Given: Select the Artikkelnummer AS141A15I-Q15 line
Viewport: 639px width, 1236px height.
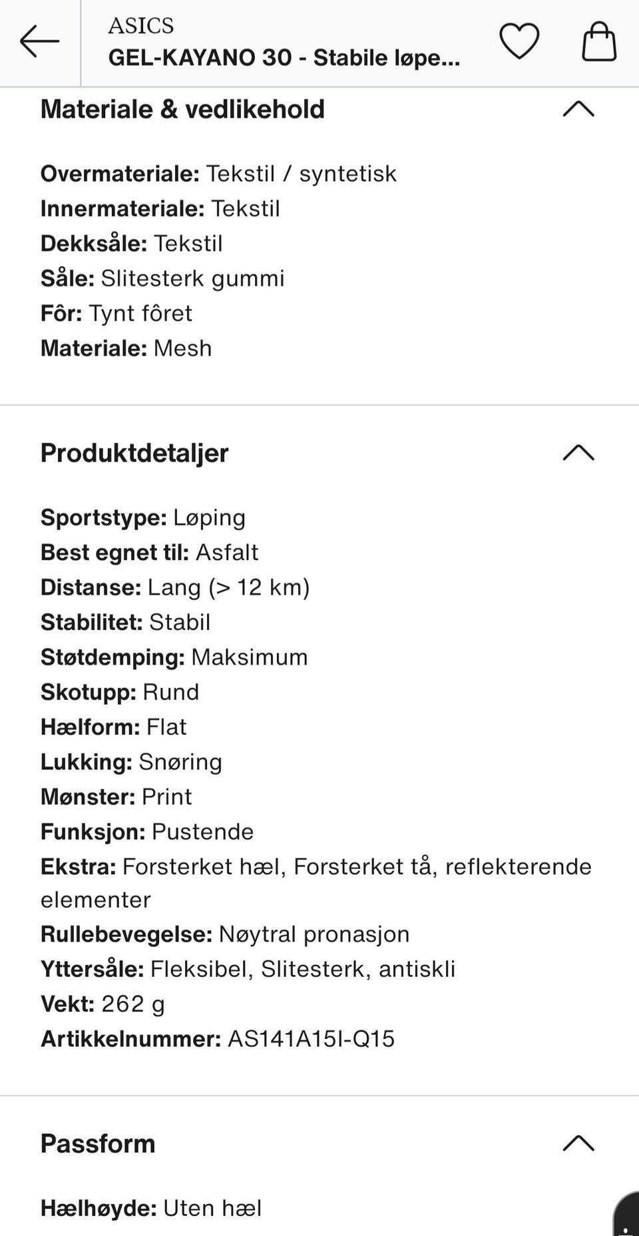Looking at the screenshot, I should tap(218, 1039).
